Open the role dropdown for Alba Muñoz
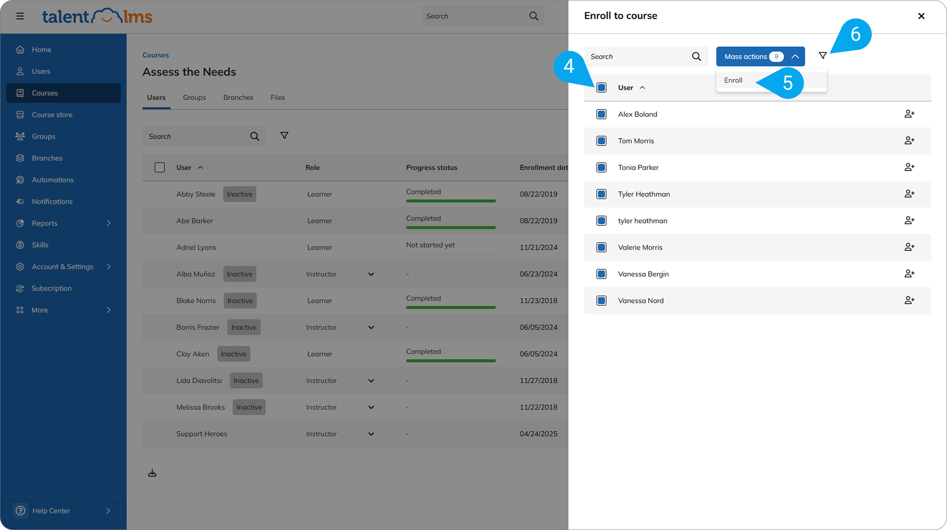The width and height of the screenshot is (947, 530). point(371,274)
